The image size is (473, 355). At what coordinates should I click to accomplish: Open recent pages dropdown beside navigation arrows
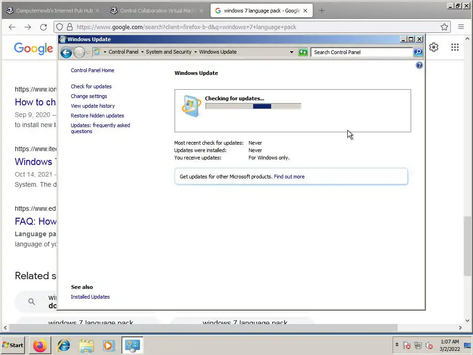coord(88,53)
